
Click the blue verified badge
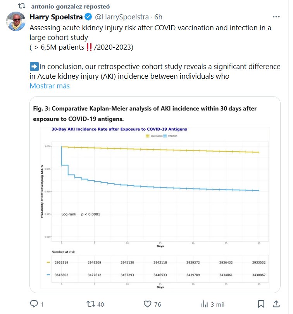(89, 17)
